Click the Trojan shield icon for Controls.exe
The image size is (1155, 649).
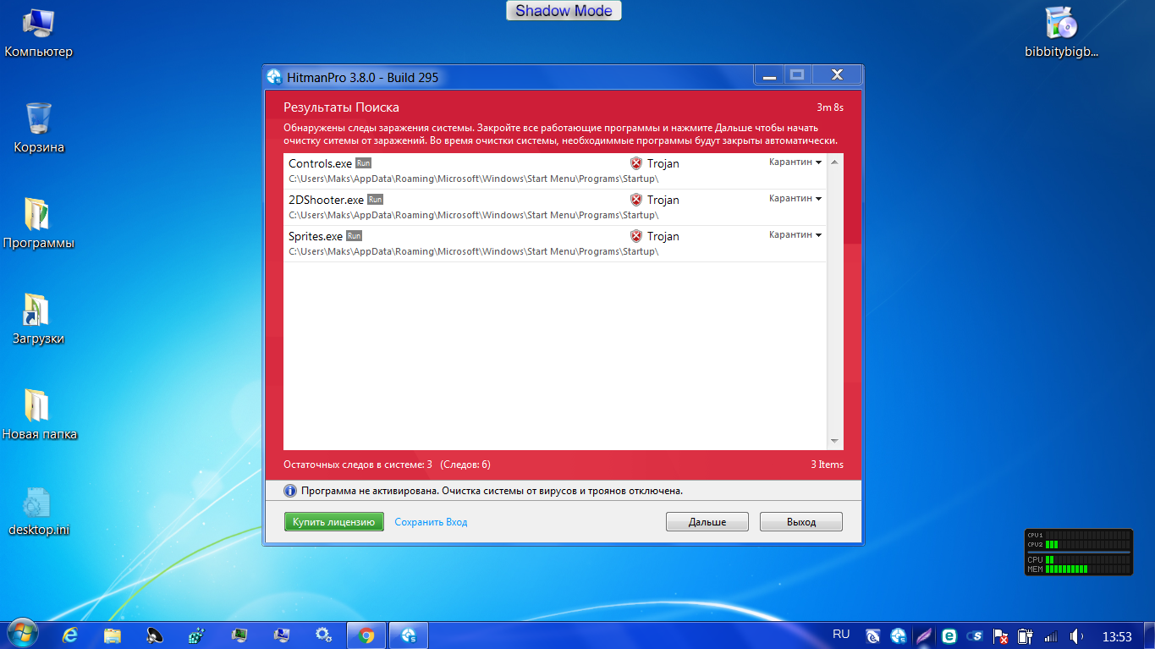pos(636,163)
